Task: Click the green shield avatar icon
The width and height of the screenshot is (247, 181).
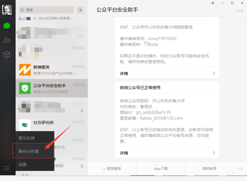Action: pos(25,88)
